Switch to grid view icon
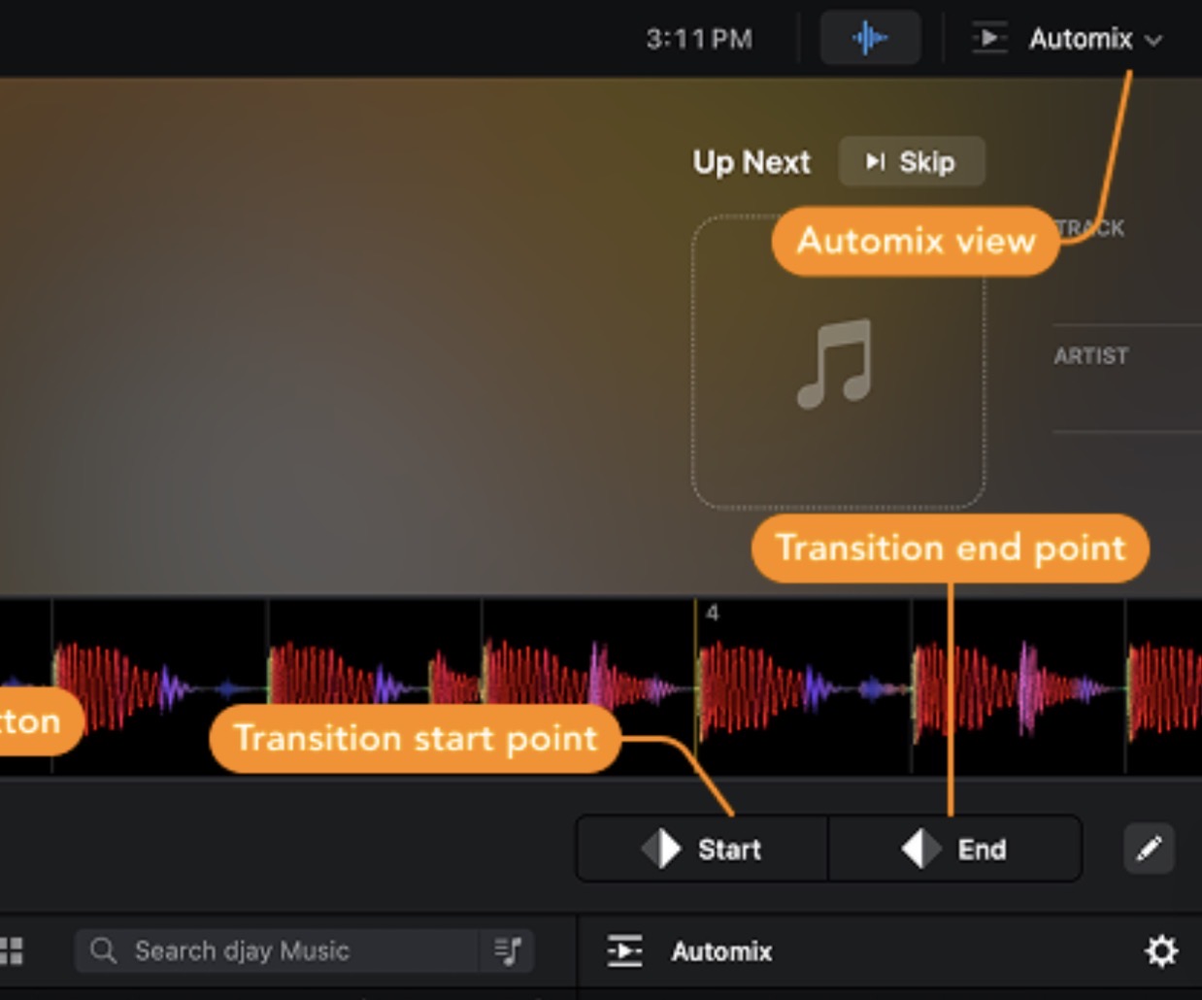The width and height of the screenshot is (1202, 1000). tap(11, 950)
